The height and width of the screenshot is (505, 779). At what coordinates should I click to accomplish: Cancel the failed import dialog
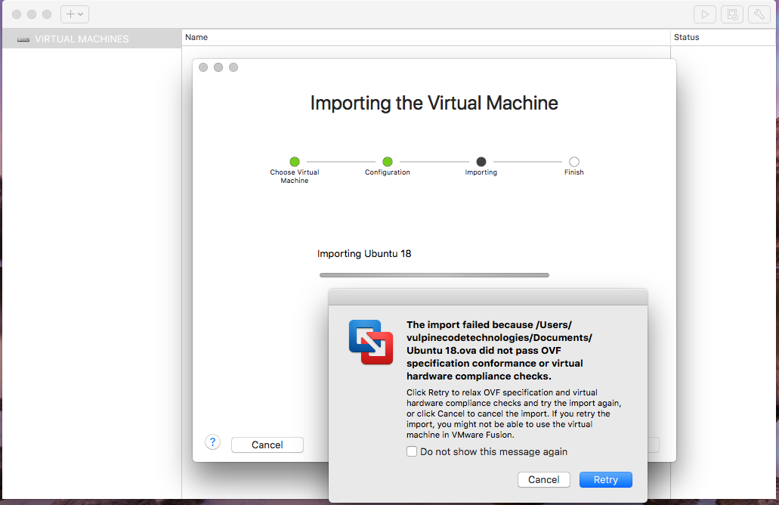click(x=543, y=479)
